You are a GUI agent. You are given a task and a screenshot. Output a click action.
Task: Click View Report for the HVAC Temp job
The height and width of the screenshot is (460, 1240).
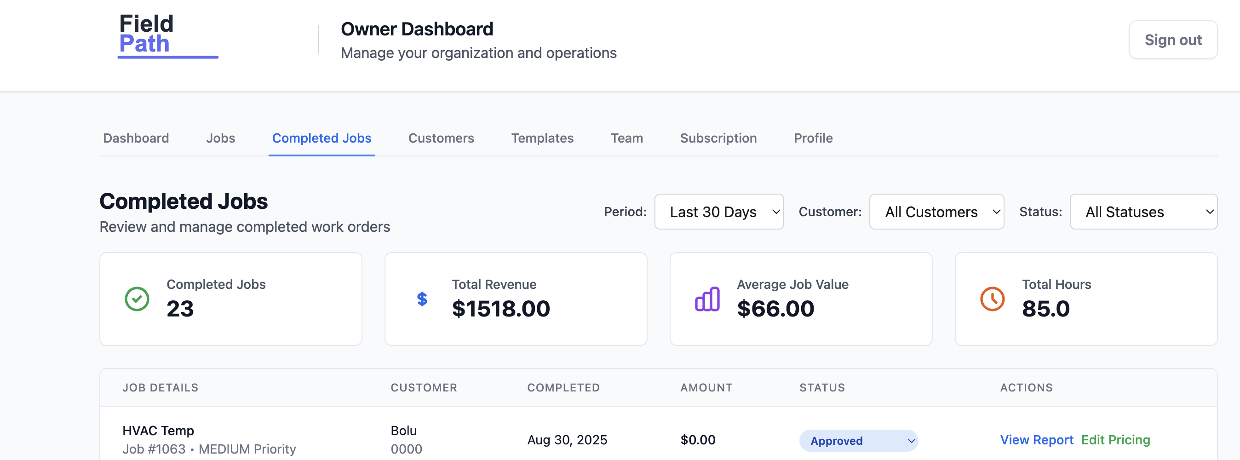pyautogui.click(x=1037, y=440)
